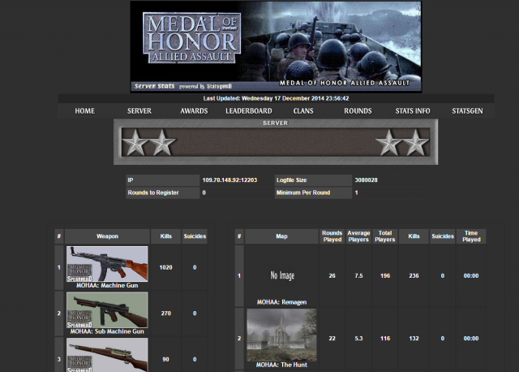Click the 22 rounds played value for The Hunt
The width and height of the screenshot is (519, 372).
tap(332, 339)
